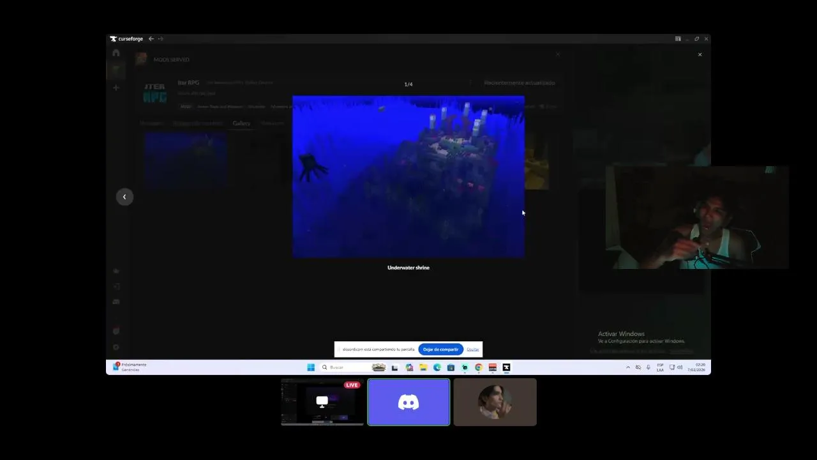The height and width of the screenshot is (460, 817).
Task: Click the CurseForge window layout icon
Action: pos(678,39)
